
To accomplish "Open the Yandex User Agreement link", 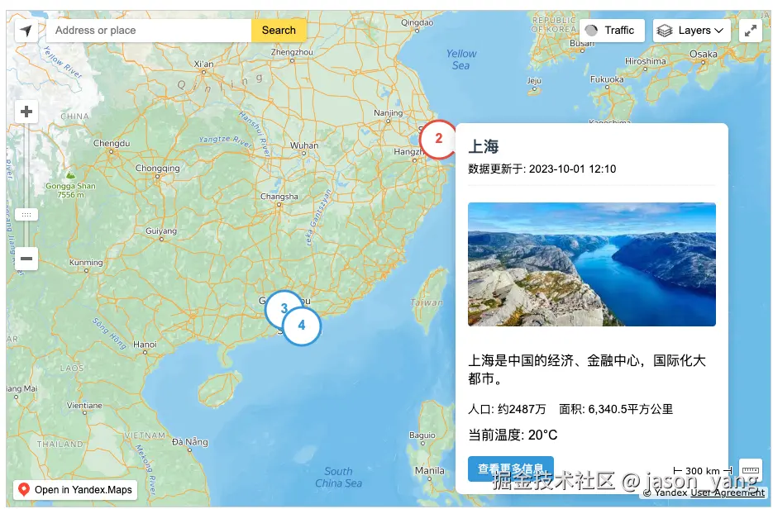I will coord(728,492).
